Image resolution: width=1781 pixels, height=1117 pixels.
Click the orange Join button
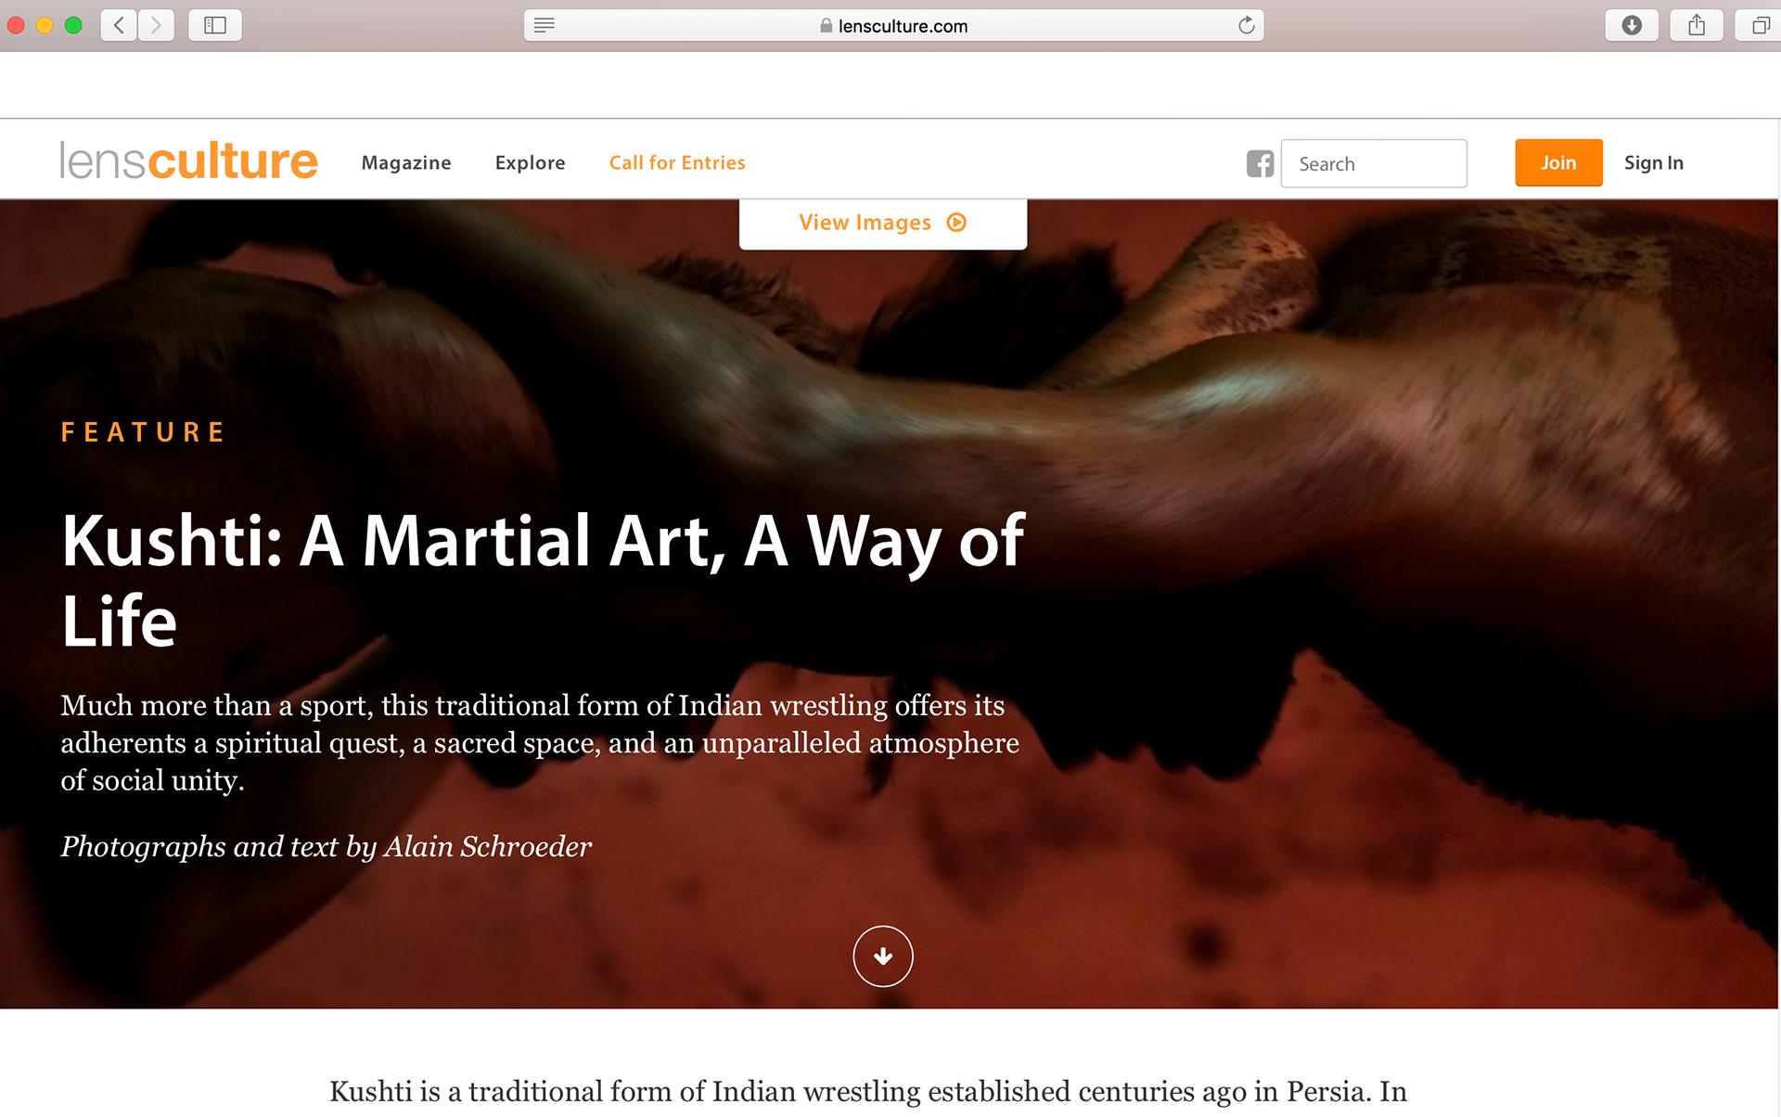(x=1558, y=162)
